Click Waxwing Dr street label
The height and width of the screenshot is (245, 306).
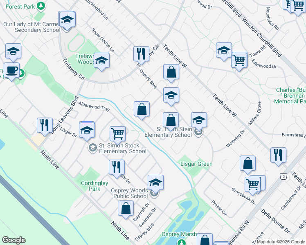235,139
